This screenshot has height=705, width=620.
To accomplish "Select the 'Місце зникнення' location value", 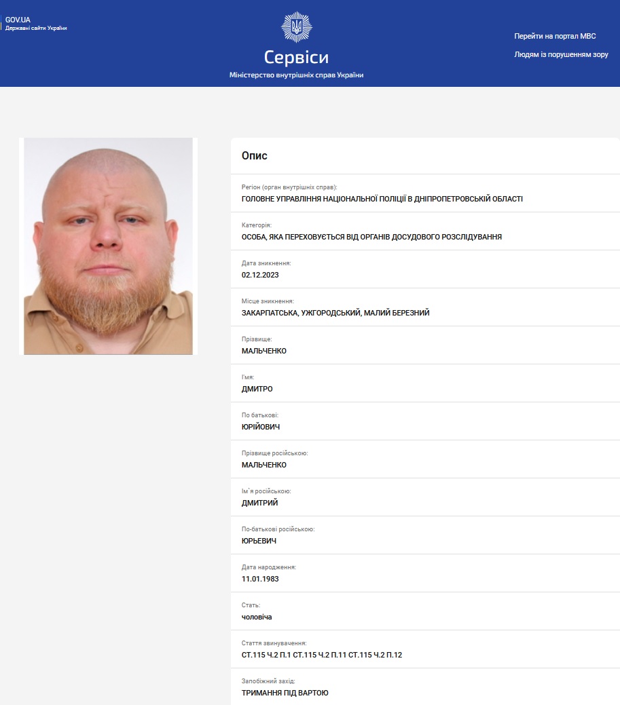I will [335, 313].
